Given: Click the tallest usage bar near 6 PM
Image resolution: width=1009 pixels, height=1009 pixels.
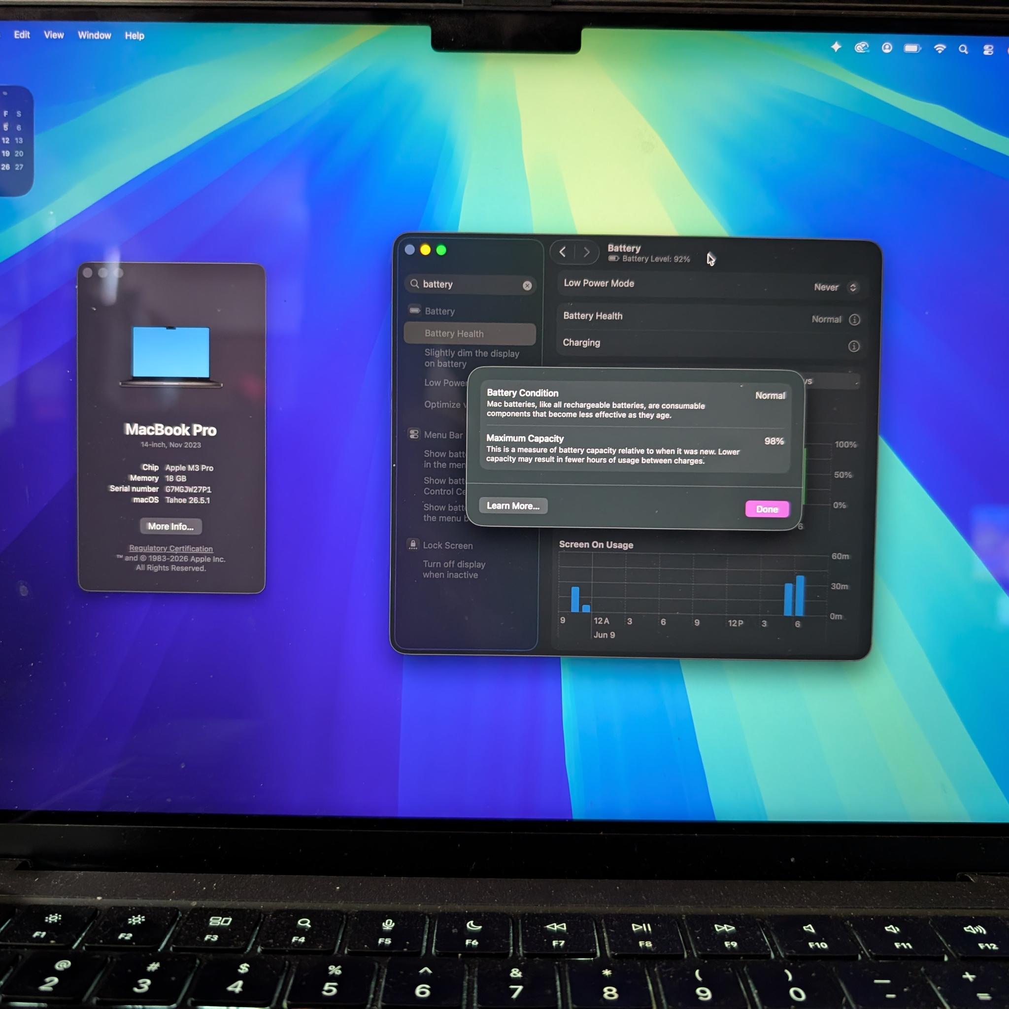Looking at the screenshot, I should pos(800,595).
